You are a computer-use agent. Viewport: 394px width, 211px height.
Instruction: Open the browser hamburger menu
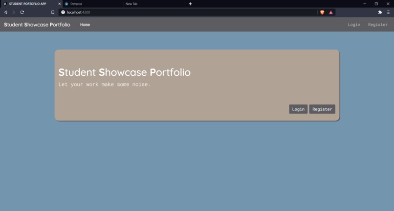click(x=388, y=12)
